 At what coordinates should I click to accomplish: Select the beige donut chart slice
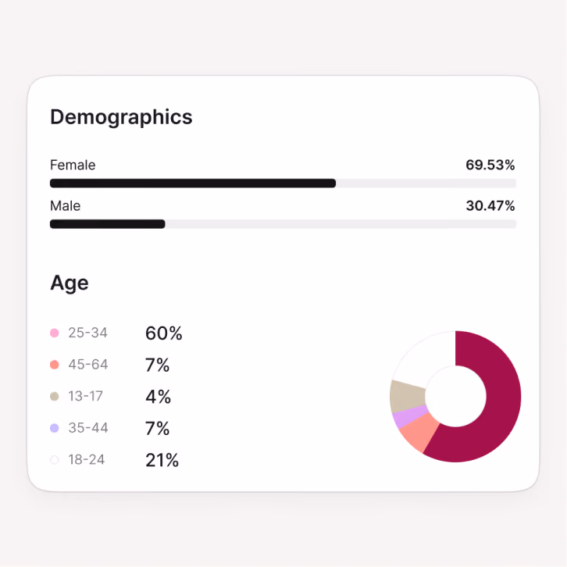[405, 396]
